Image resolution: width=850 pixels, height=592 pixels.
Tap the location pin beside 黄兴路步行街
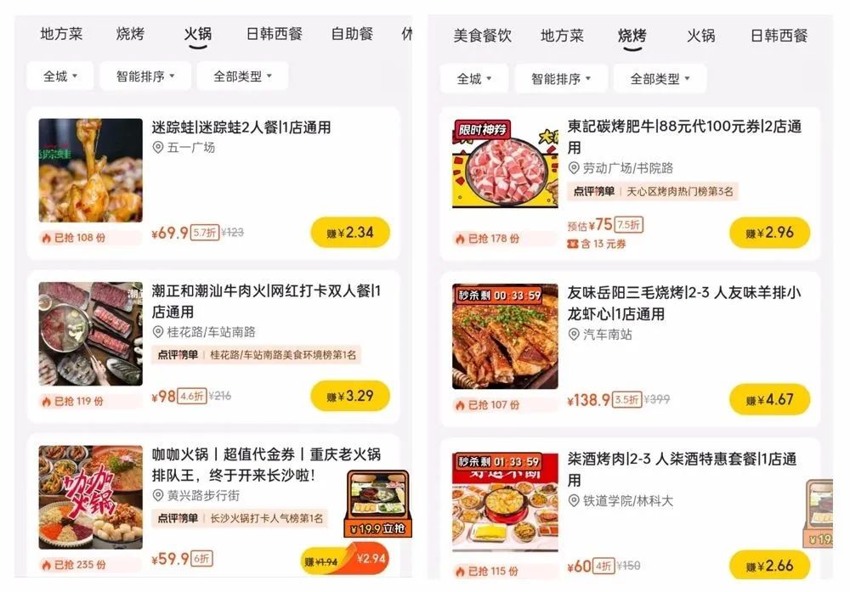[158, 495]
